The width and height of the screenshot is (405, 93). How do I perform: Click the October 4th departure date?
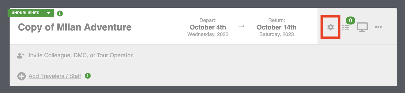pyautogui.click(x=208, y=27)
